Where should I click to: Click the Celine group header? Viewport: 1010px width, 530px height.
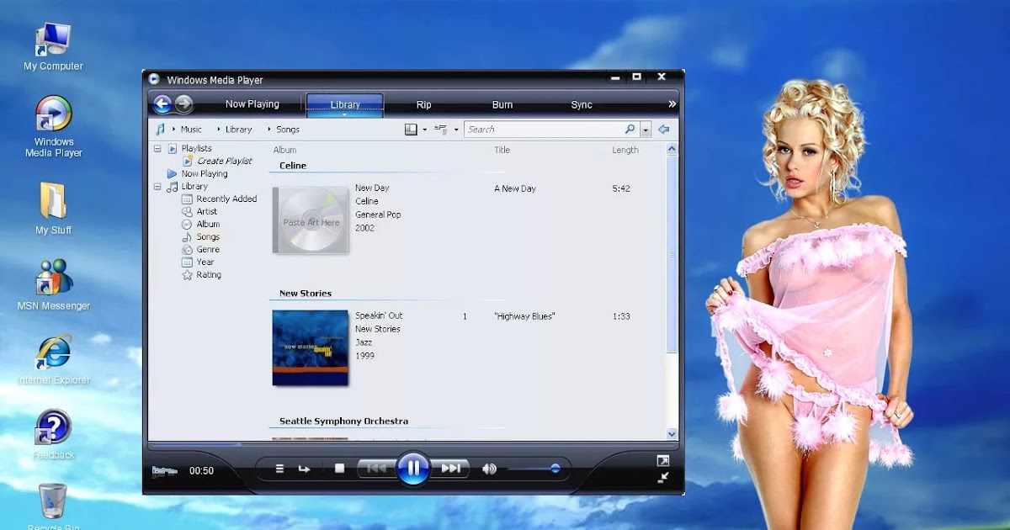point(293,166)
